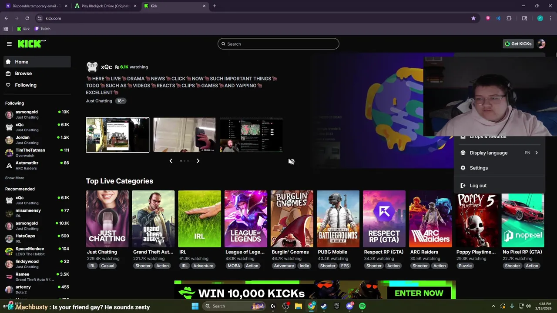
Task: Go to previous featured stream arrow
Action: 171,161
